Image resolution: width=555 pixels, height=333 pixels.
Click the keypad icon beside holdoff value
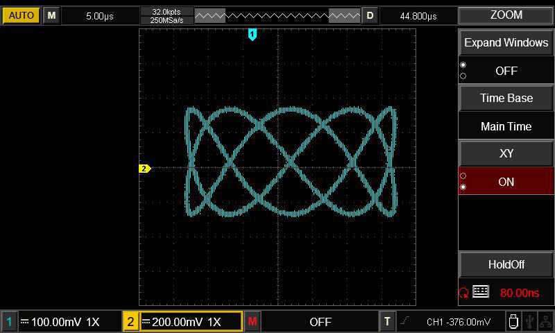[481, 292]
